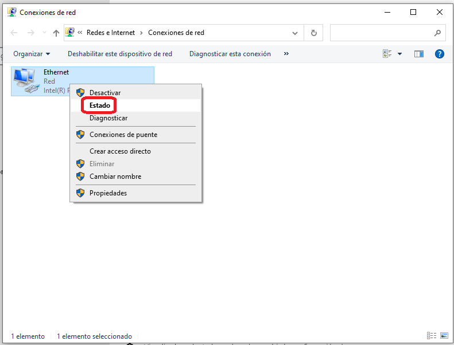The width and height of the screenshot is (454, 345).
Task: Open the view options dropdown arrow
Action: click(x=400, y=54)
